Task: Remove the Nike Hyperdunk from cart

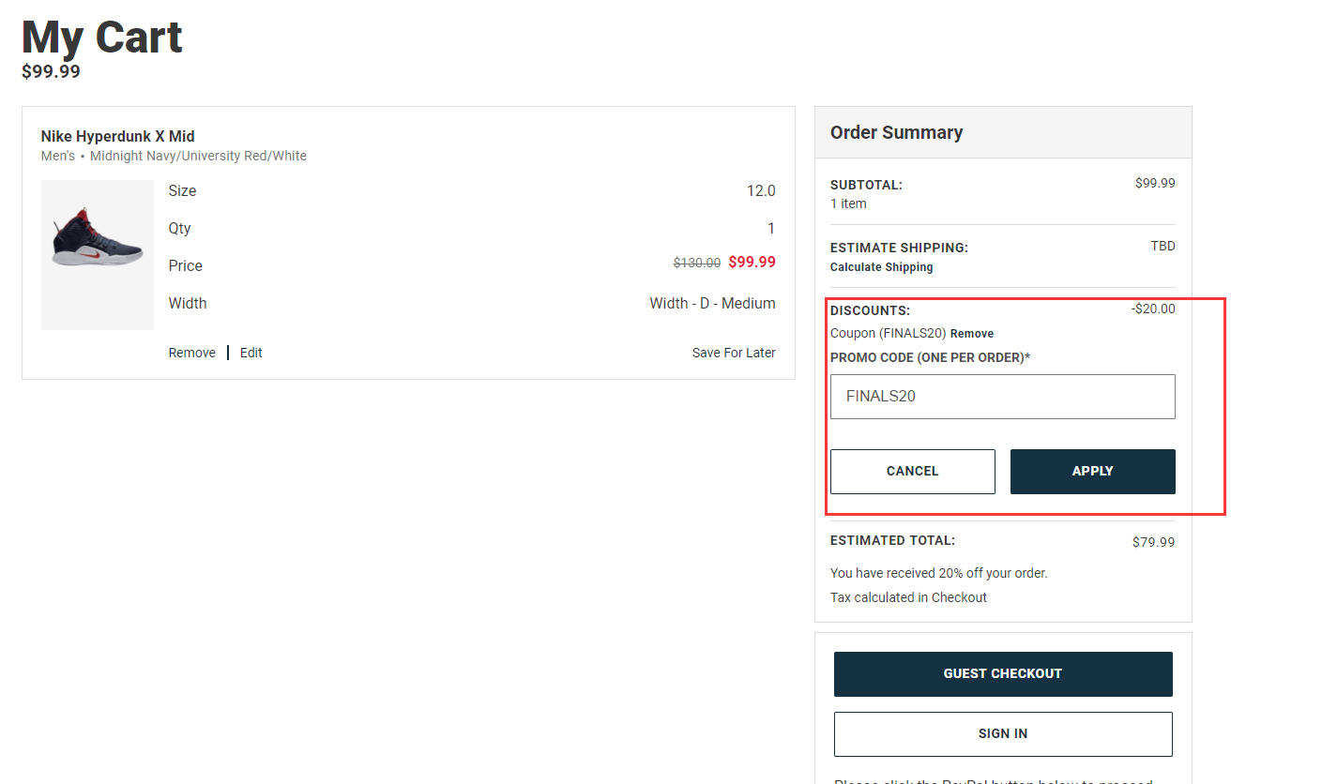Action: (x=192, y=353)
